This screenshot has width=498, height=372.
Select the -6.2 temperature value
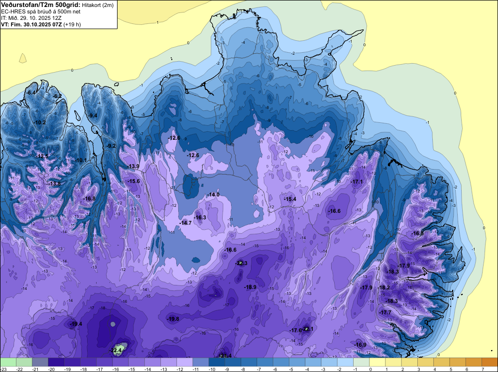pos(57,96)
